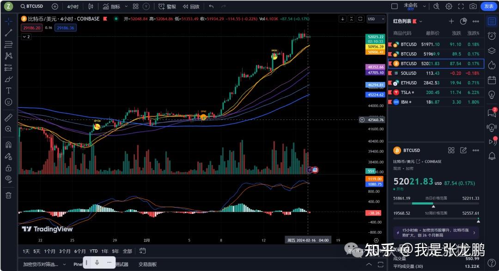Open BTCUSD details three-dot menu

(476, 150)
